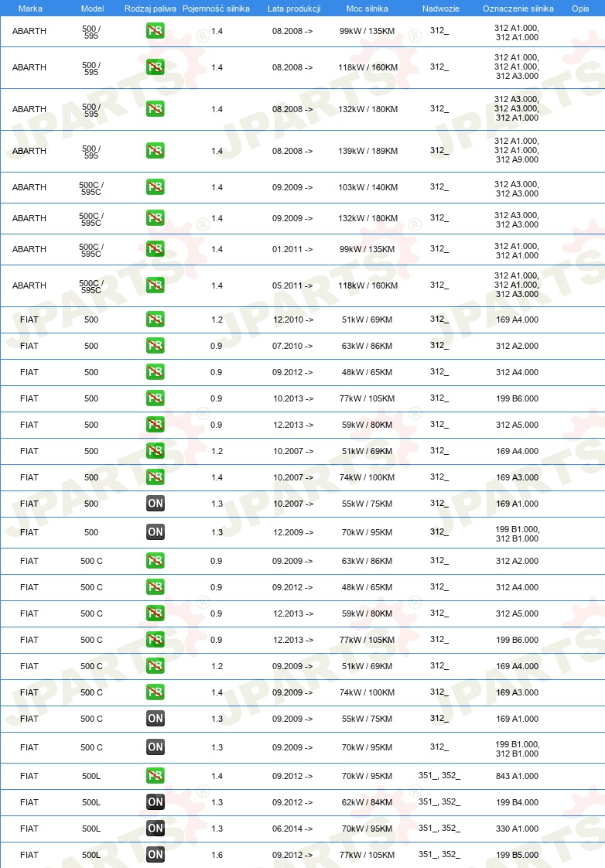The width and height of the screenshot is (605, 868).
Task: Click ON diesel icon in FIAT 500L 06.2014 row
Action: [x=156, y=829]
